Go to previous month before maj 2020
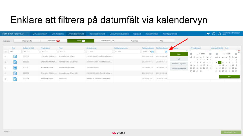Image resolution: width=243 pixels, height=136 pixels. tap(217, 54)
